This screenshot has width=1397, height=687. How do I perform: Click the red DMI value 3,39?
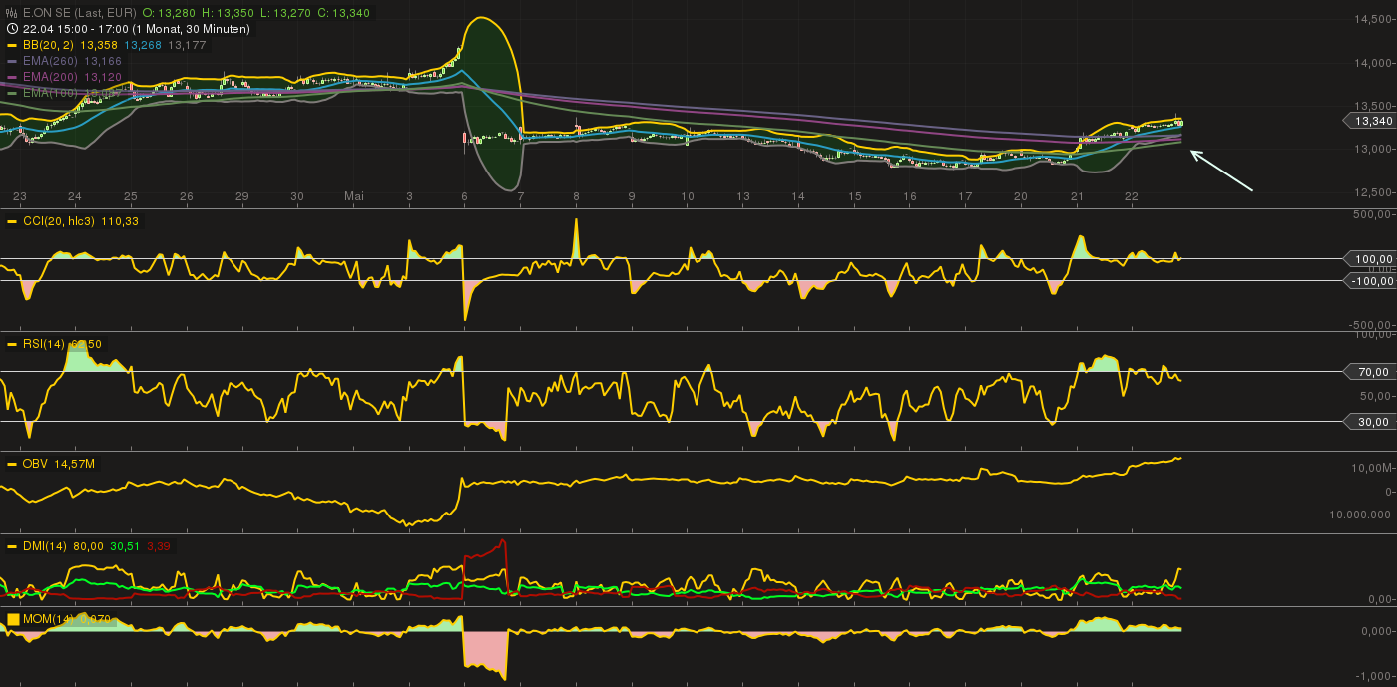tap(158, 546)
